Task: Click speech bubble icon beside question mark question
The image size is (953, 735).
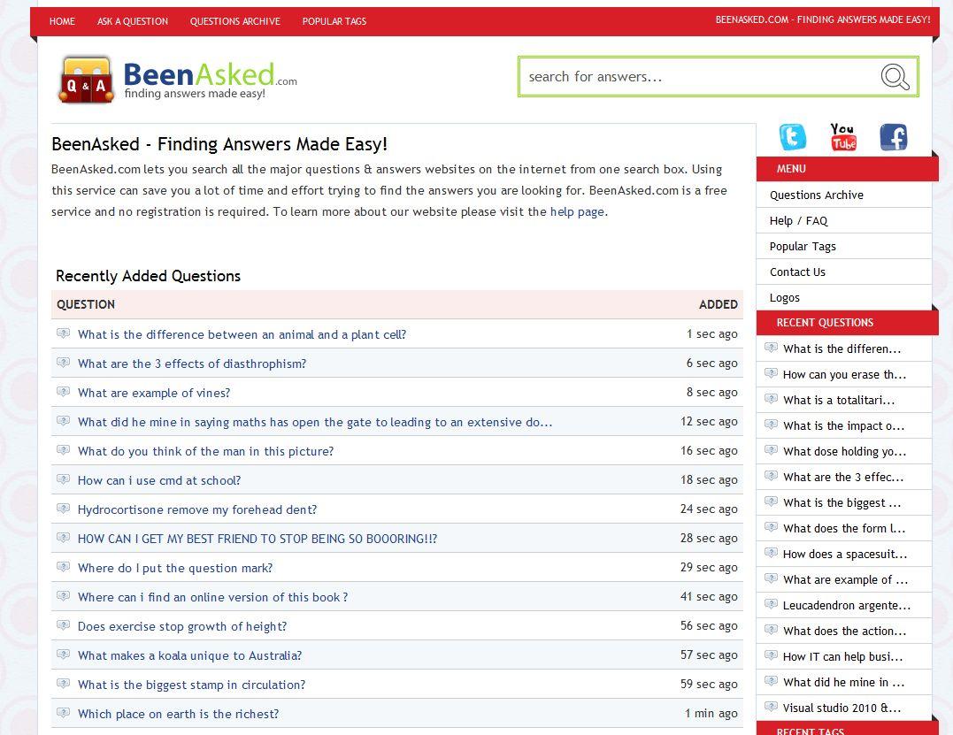Action: click(63, 567)
